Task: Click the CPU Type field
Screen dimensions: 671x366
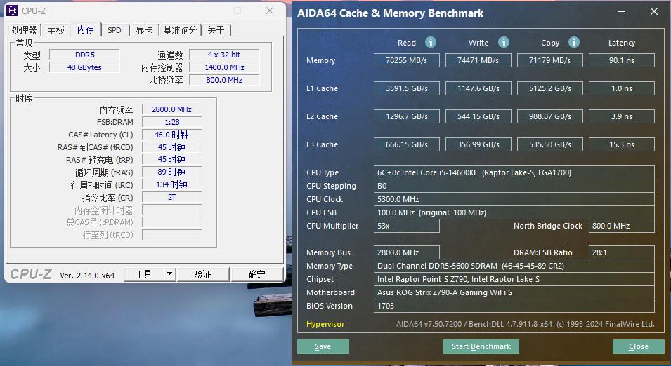Action: [x=514, y=172]
